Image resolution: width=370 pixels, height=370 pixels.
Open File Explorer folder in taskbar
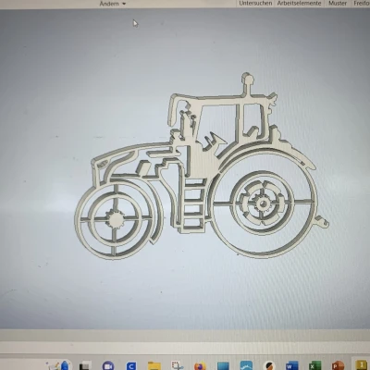tap(154, 365)
